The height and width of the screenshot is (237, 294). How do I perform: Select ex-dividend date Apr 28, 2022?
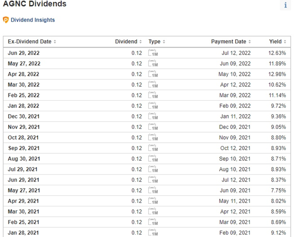coord(24,74)
